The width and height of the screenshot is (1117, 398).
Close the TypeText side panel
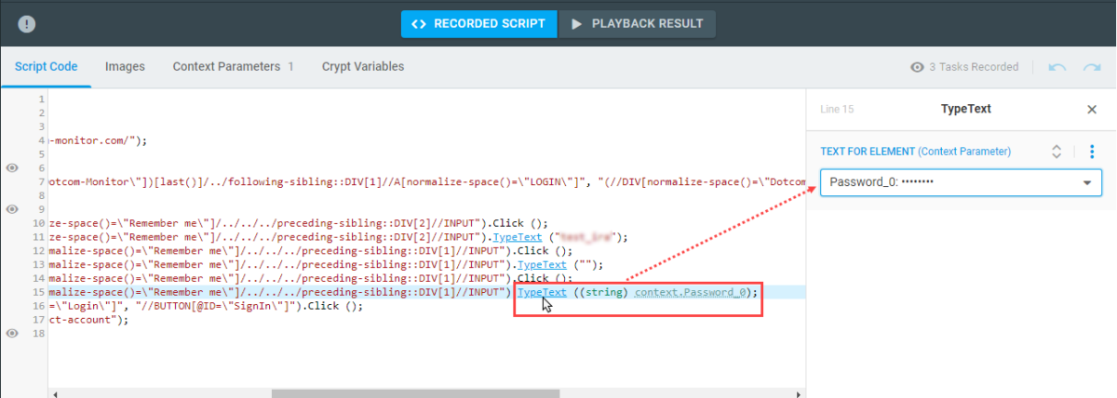pyautogui.click(x=1092, y=110)
